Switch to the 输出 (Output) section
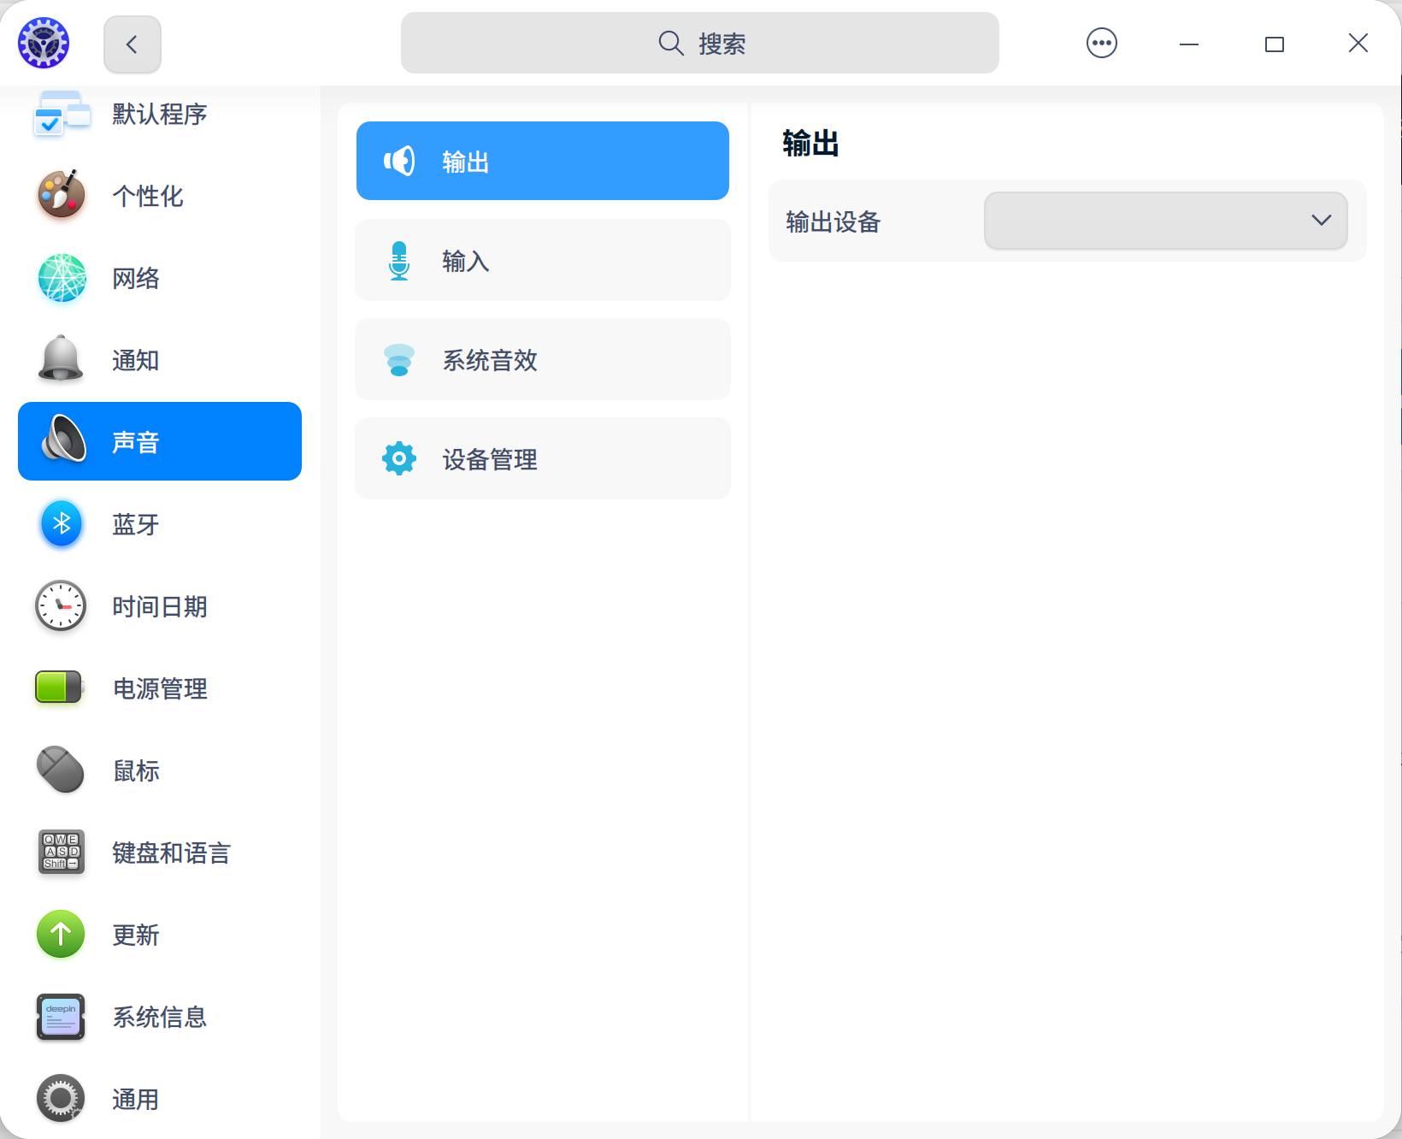The image size is (1402, 1139). 542,161
